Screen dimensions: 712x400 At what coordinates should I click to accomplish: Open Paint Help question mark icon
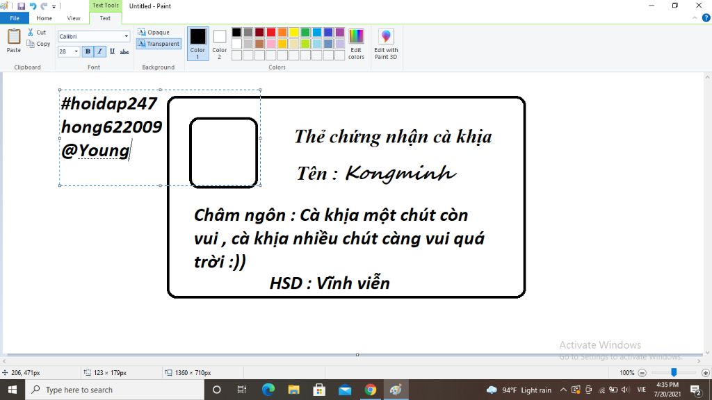(x=706, y=18)
